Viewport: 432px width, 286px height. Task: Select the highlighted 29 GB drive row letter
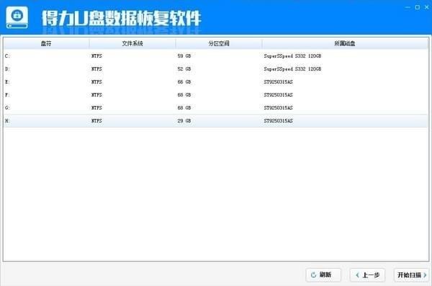(7, 121)
